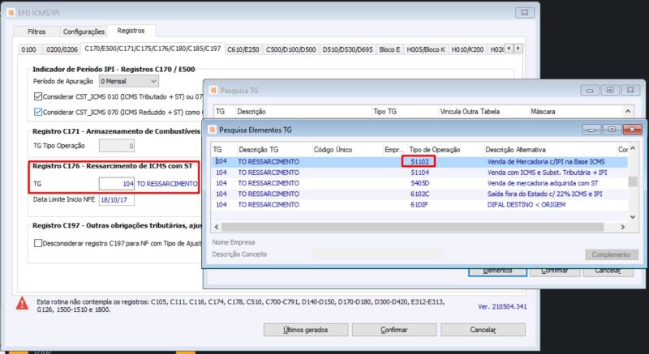Click the Código Único column header

click(x=347, y=150)
